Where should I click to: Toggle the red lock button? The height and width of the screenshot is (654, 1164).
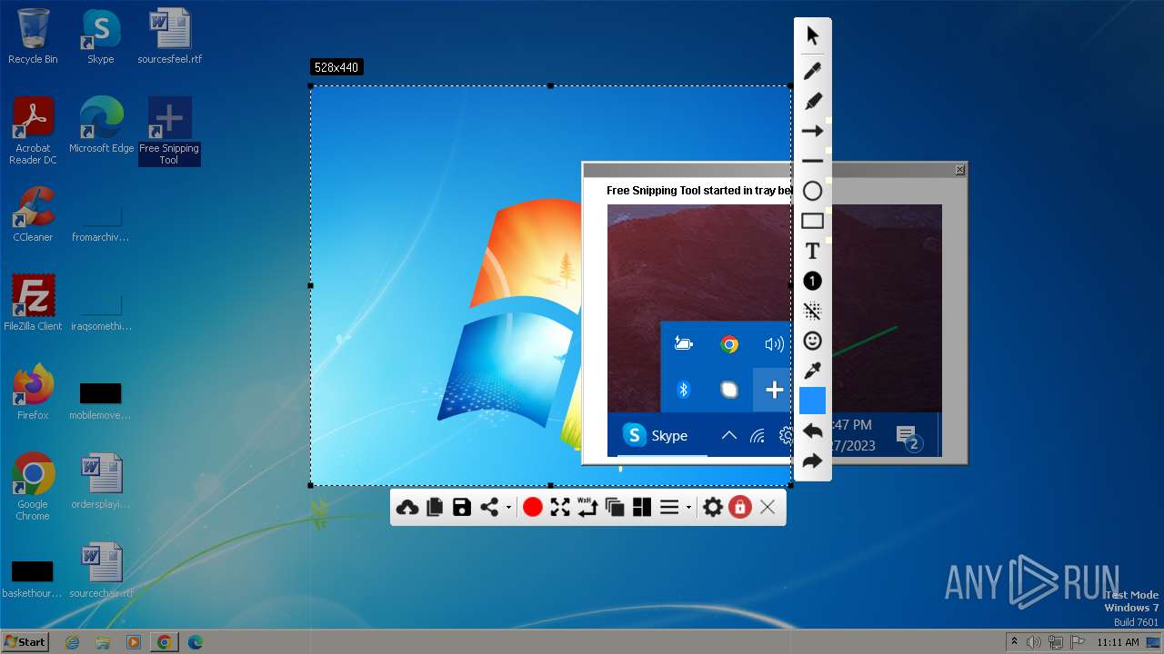coord(740,507)
